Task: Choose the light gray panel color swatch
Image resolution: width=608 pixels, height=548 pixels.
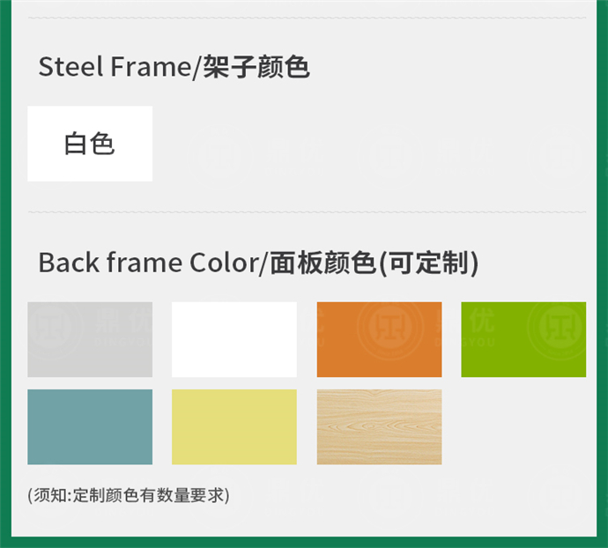Action: (90, 339)
